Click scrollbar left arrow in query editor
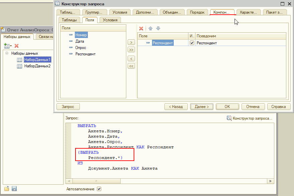The width and height of the screenshot is (294, 196). [x=69, y=181]
